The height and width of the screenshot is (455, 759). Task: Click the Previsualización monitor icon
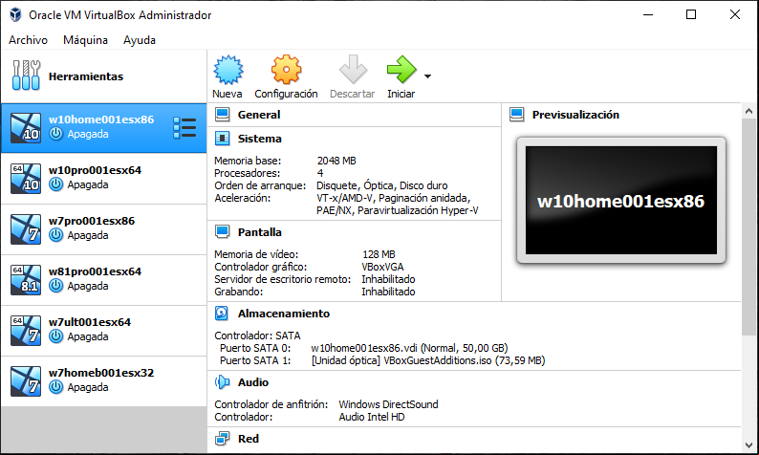coord(517,115)
